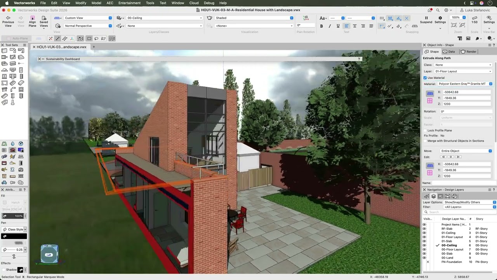Image resolution: width=497 pixels, height=280 pixels.
Task: Open Layer 01-Floor Layout dropdown
Action: pyautogui.click(x=463, y=71)
